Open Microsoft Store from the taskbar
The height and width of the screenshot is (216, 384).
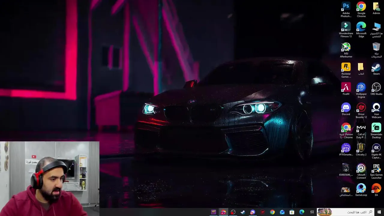point(292,212)
